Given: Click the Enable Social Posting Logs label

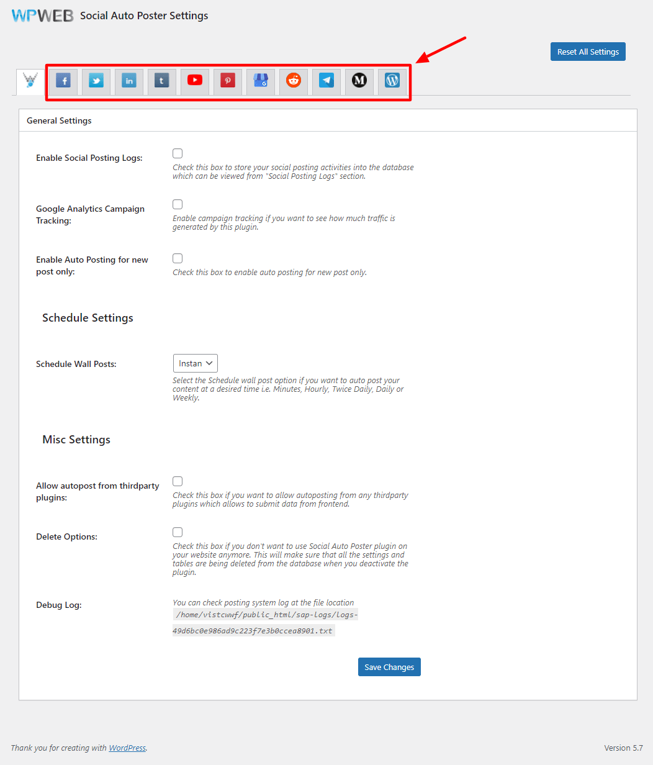Looking at the screenshot, I should 89,158.
